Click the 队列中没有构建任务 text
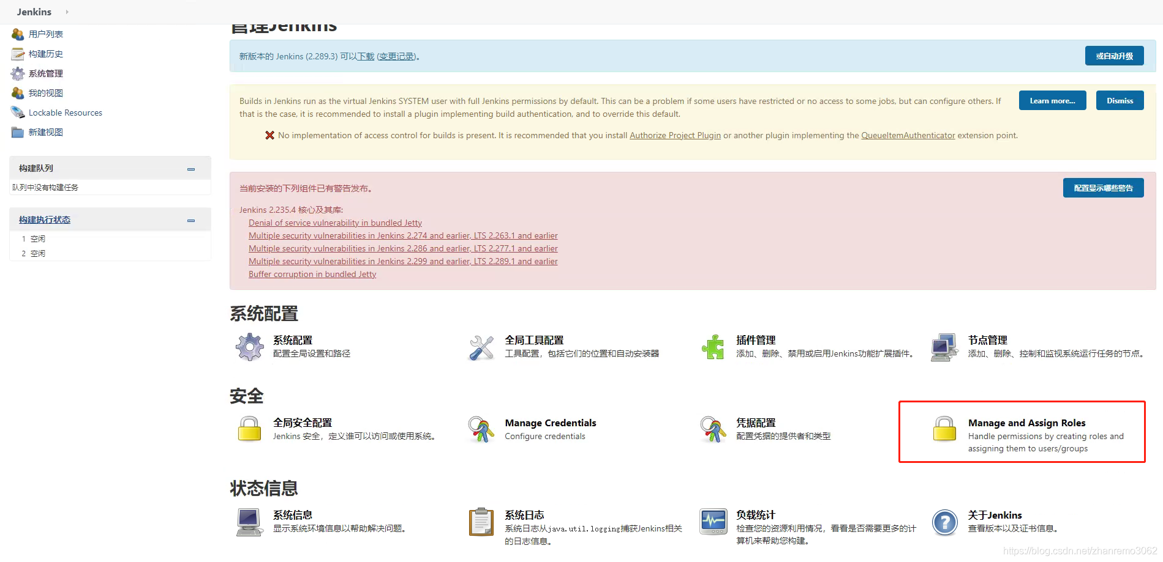1163x562 pixels. (x=45, y=188)
